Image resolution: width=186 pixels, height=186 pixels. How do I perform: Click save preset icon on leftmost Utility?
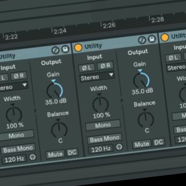[65, 49]
